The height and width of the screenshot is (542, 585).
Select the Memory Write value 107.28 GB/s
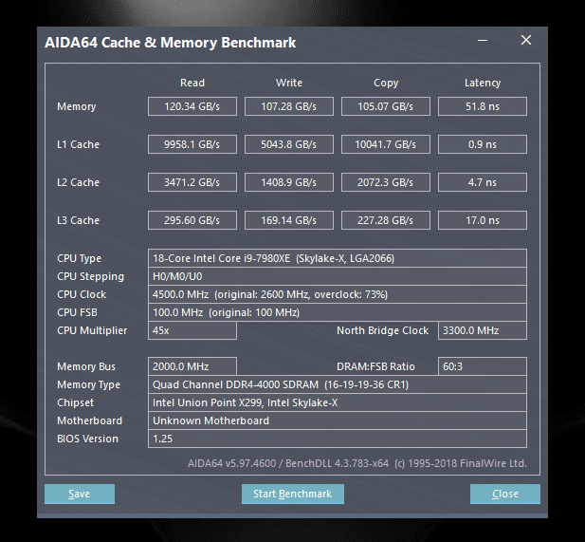coord(289,106)
